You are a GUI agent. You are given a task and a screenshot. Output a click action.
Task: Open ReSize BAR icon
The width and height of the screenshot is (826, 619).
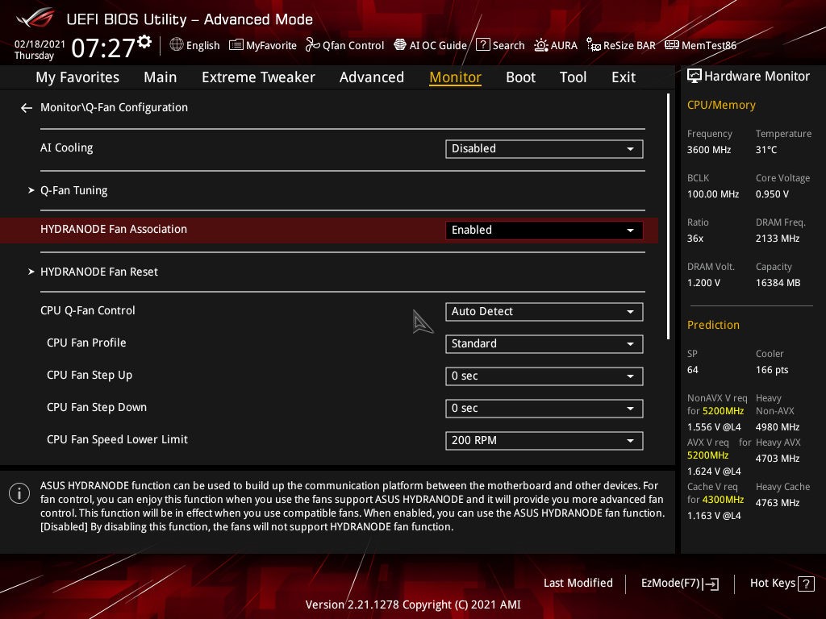click(594, 45)
